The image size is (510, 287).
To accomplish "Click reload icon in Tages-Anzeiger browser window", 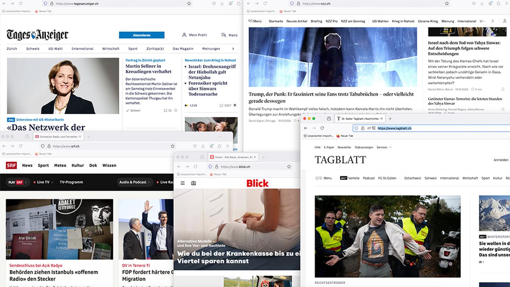I will [20, 3].
